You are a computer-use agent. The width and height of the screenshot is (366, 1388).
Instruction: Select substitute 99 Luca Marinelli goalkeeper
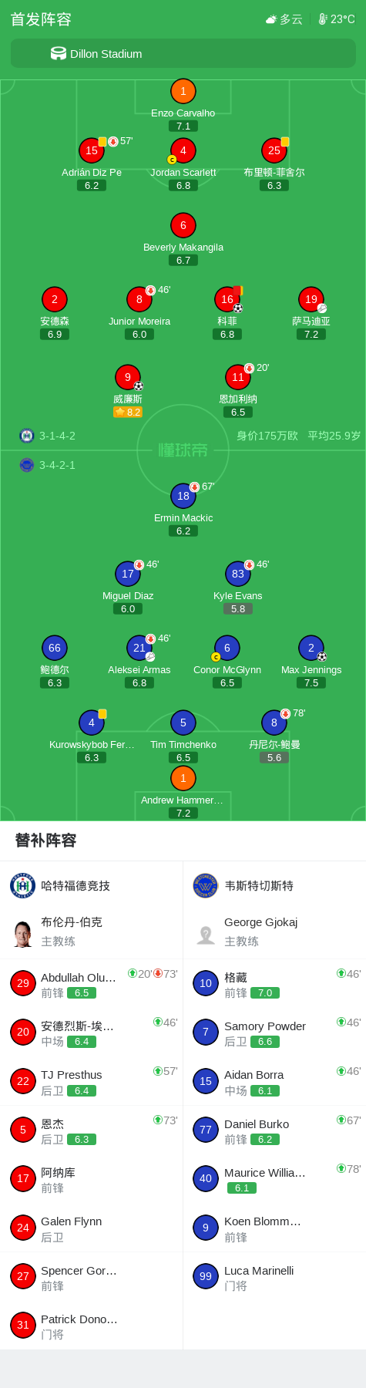[x=274, y=1276]
